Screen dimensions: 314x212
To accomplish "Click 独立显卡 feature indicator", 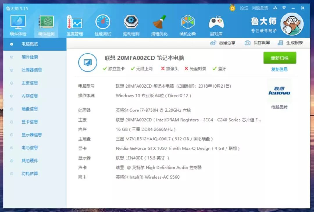I will (114, 69).
